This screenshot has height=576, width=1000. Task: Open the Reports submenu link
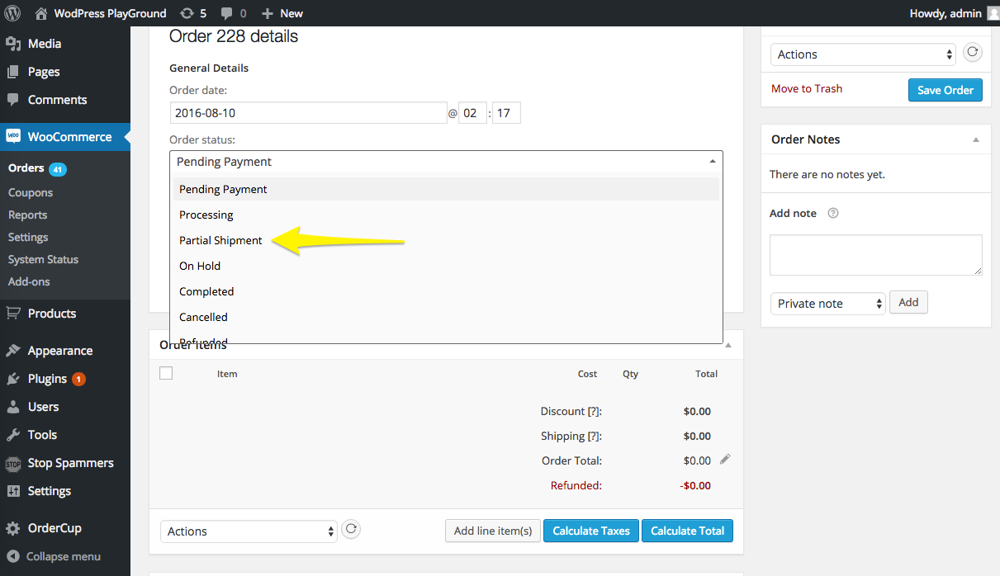28,215
